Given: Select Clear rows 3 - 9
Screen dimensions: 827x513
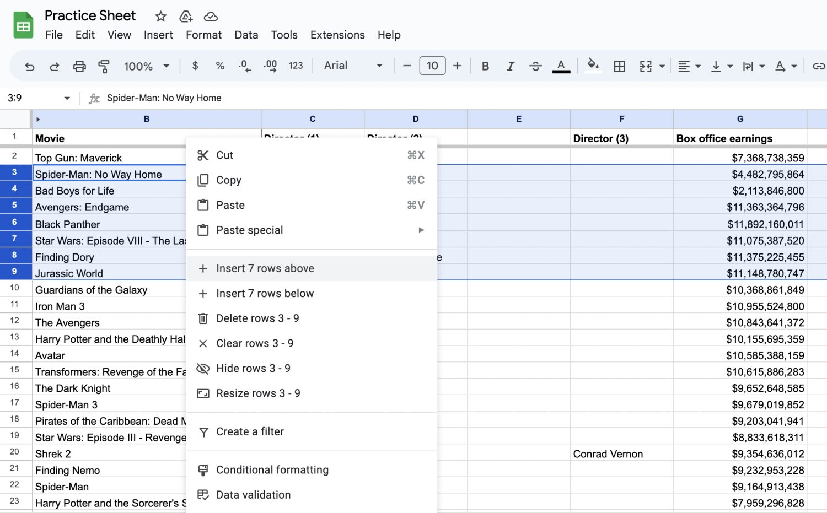Looking at the screenshot, I should coord(312,343).
